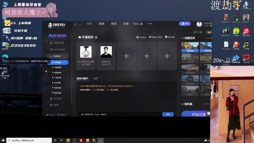Click the blue 订阅 subscribe button

[185, 24]
